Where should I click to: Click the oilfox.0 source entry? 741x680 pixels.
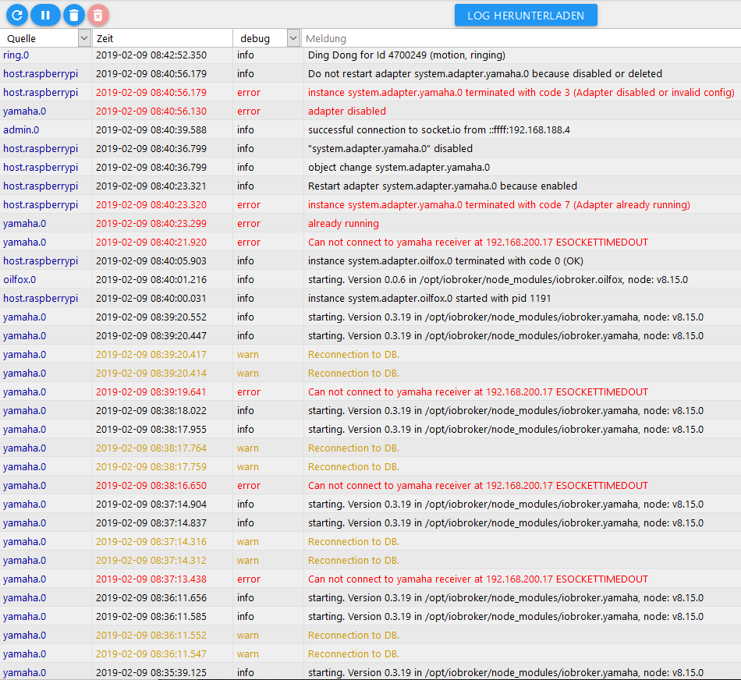tap(19, 280)
